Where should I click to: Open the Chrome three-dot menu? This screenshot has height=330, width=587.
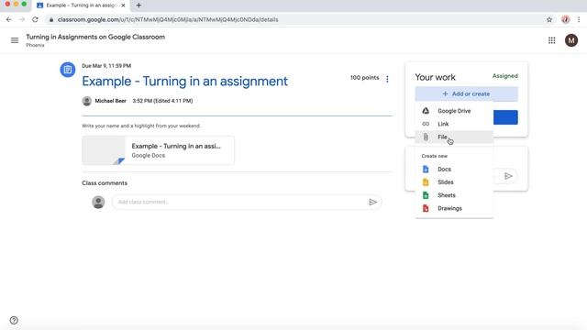(x=579, y=19)
